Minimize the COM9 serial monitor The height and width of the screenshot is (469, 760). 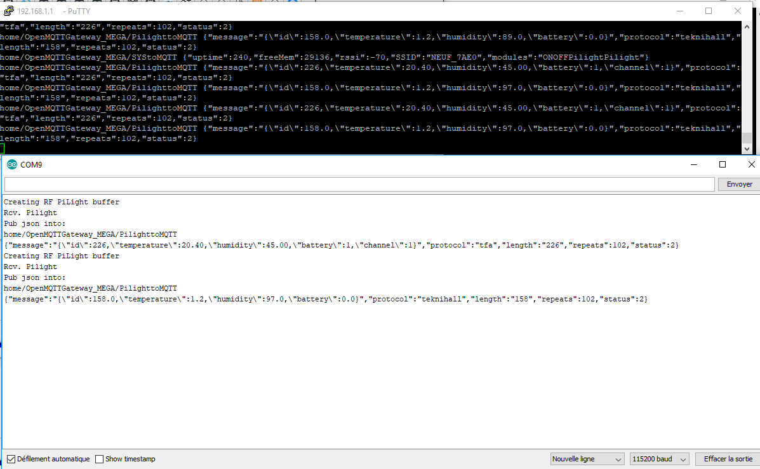pyautogui.click(x=693, y=164)
